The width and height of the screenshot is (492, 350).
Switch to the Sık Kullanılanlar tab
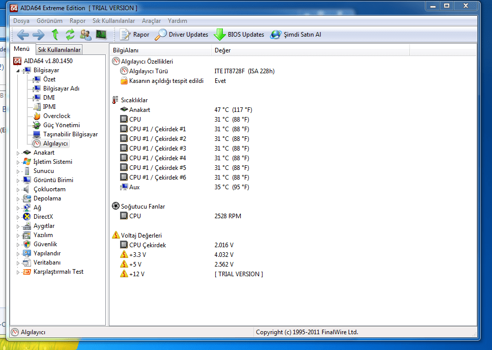(60, 49)
